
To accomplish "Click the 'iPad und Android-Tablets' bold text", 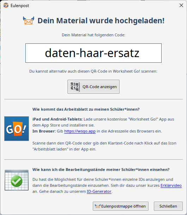I will tap(57, 119).
